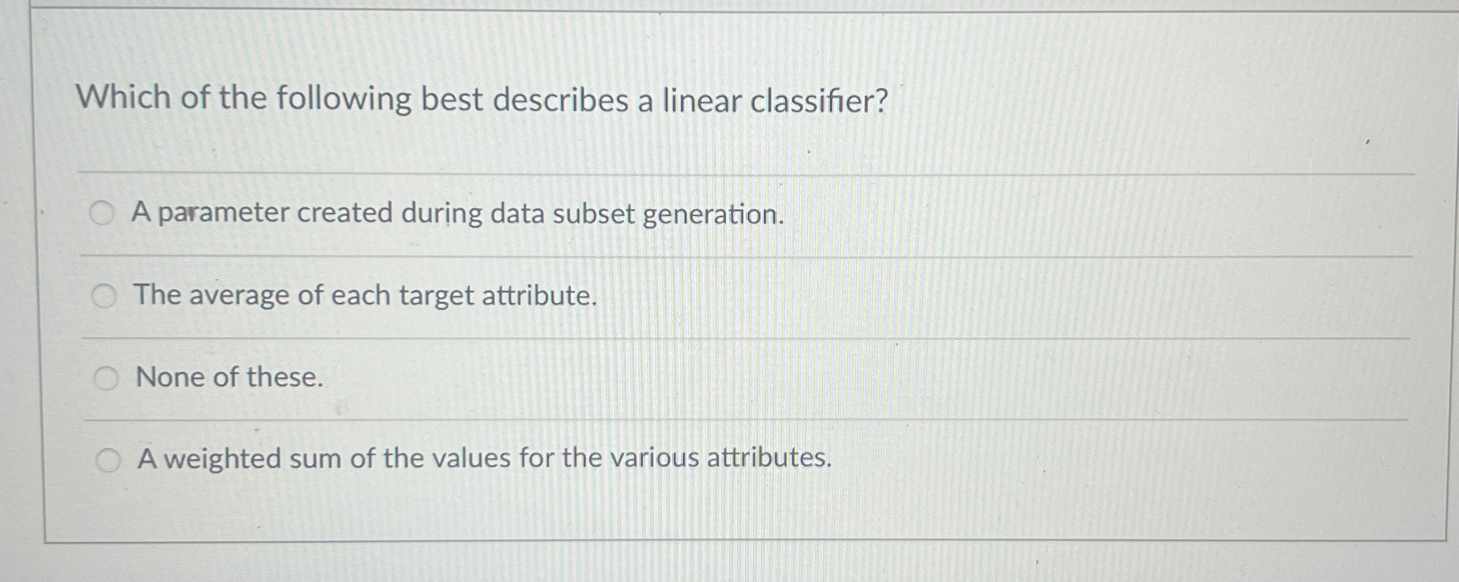Select the radio button for "None of these"
The width and height of the screenshot is (1459, 582).
tap(106, 377)
